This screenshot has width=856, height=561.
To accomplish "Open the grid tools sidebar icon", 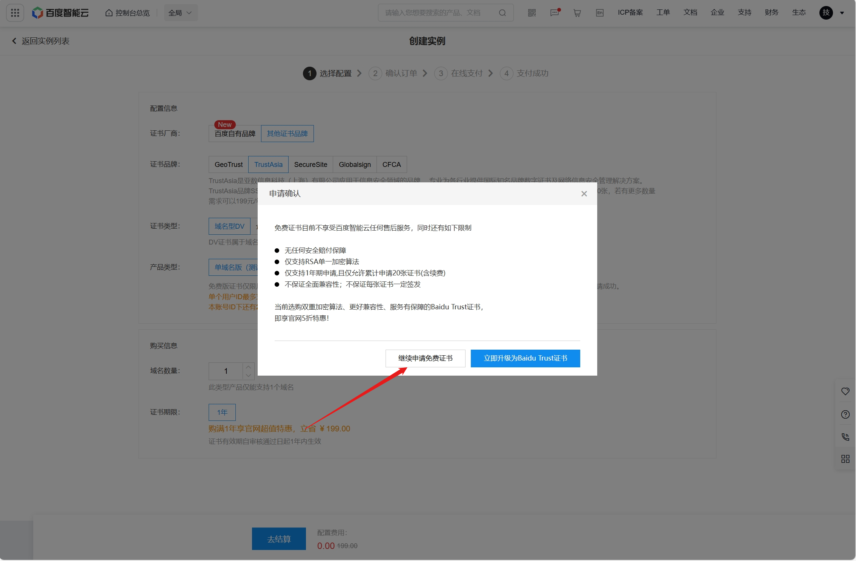I will (845, 459).
